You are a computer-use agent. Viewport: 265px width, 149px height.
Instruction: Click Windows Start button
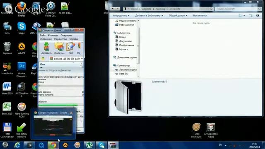(5, 145)
